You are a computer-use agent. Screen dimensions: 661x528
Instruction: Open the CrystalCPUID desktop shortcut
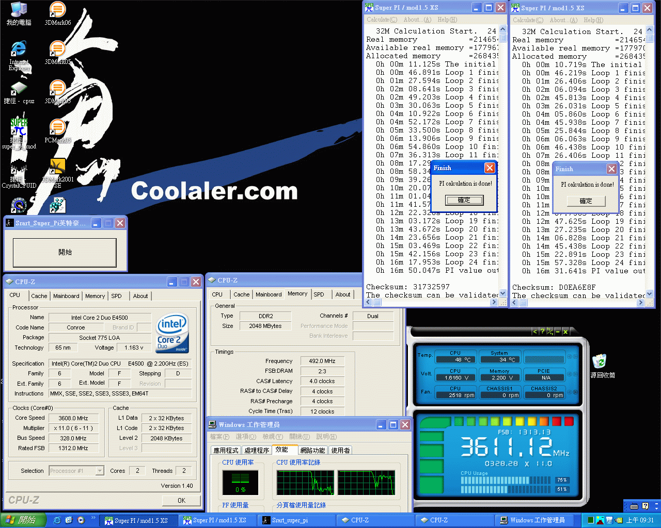coord(19,174)
